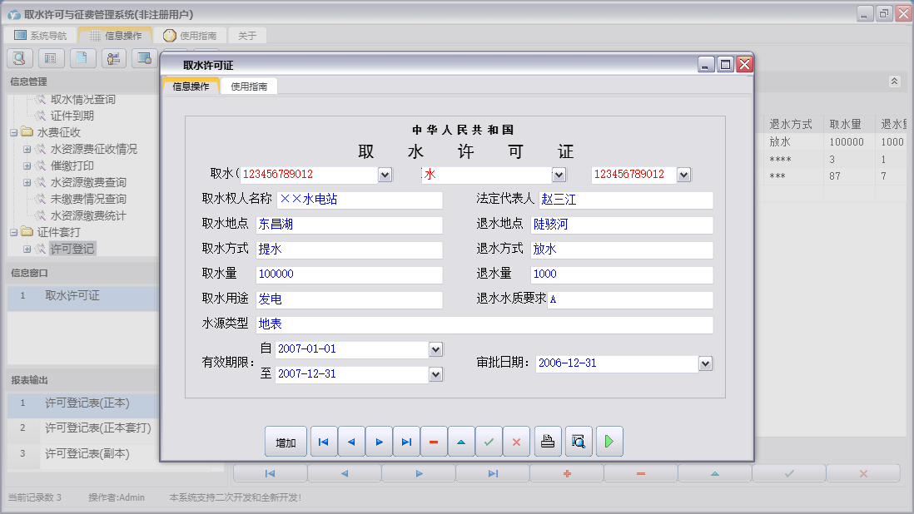Open the report list tool in the toolbar
The width and height of the screenshot is (914, 514).
[51, 59]
